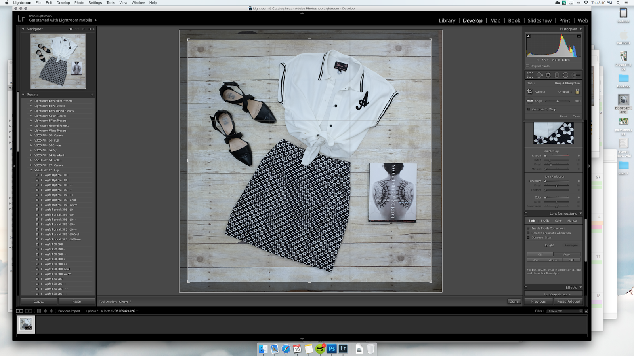634x356 pixels.
Task: Click Angle slider handle in crop panel
Action: click(558, 101)
